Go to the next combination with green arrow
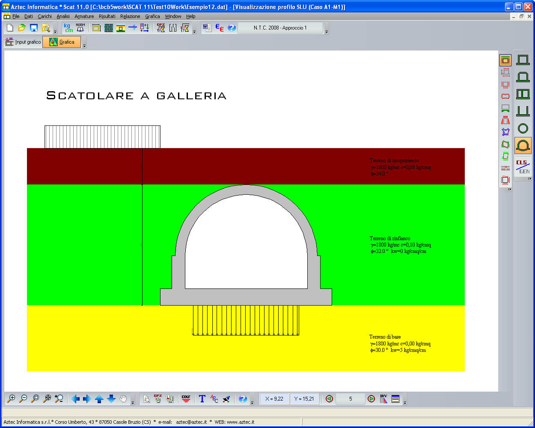The image size is (535, 428). point(371,399)
